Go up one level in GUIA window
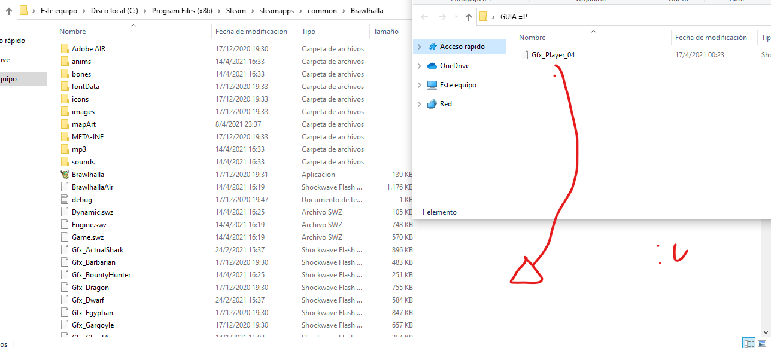Screen dimensions: 771x348 click(469, 17)
